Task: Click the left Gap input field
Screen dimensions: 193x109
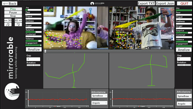Action: click(x=33, y=59)
